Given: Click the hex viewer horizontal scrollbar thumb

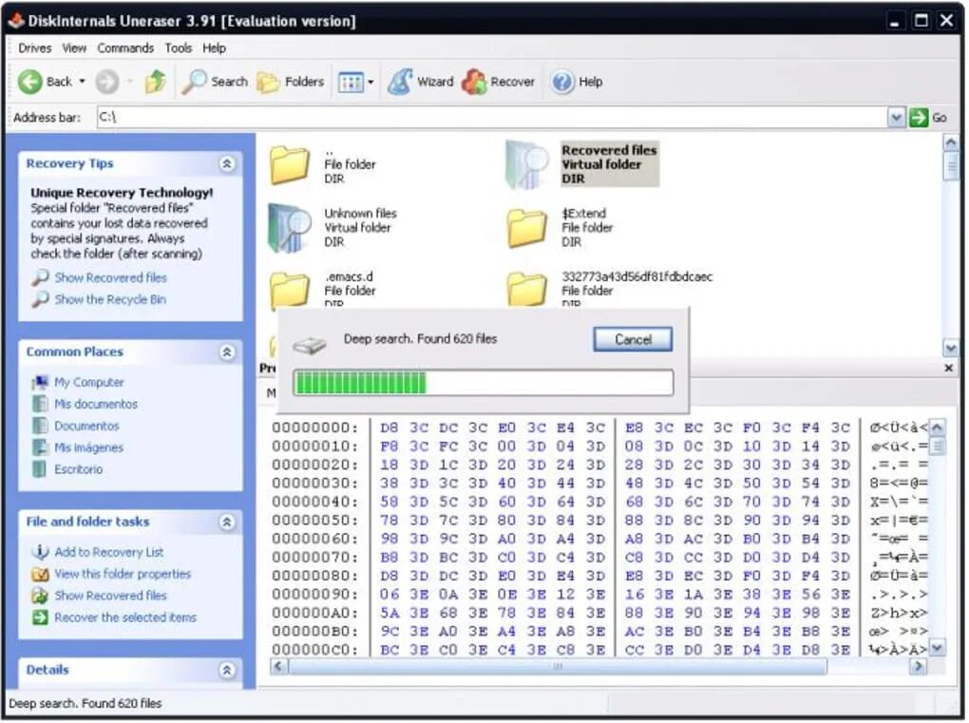Looking at the screenshot, I should [558, 667].
